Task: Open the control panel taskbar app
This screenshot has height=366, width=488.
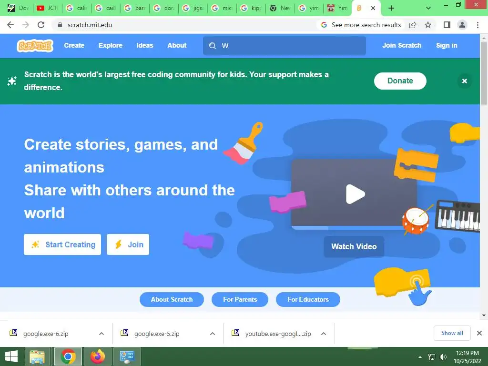Action: point(127,356)
